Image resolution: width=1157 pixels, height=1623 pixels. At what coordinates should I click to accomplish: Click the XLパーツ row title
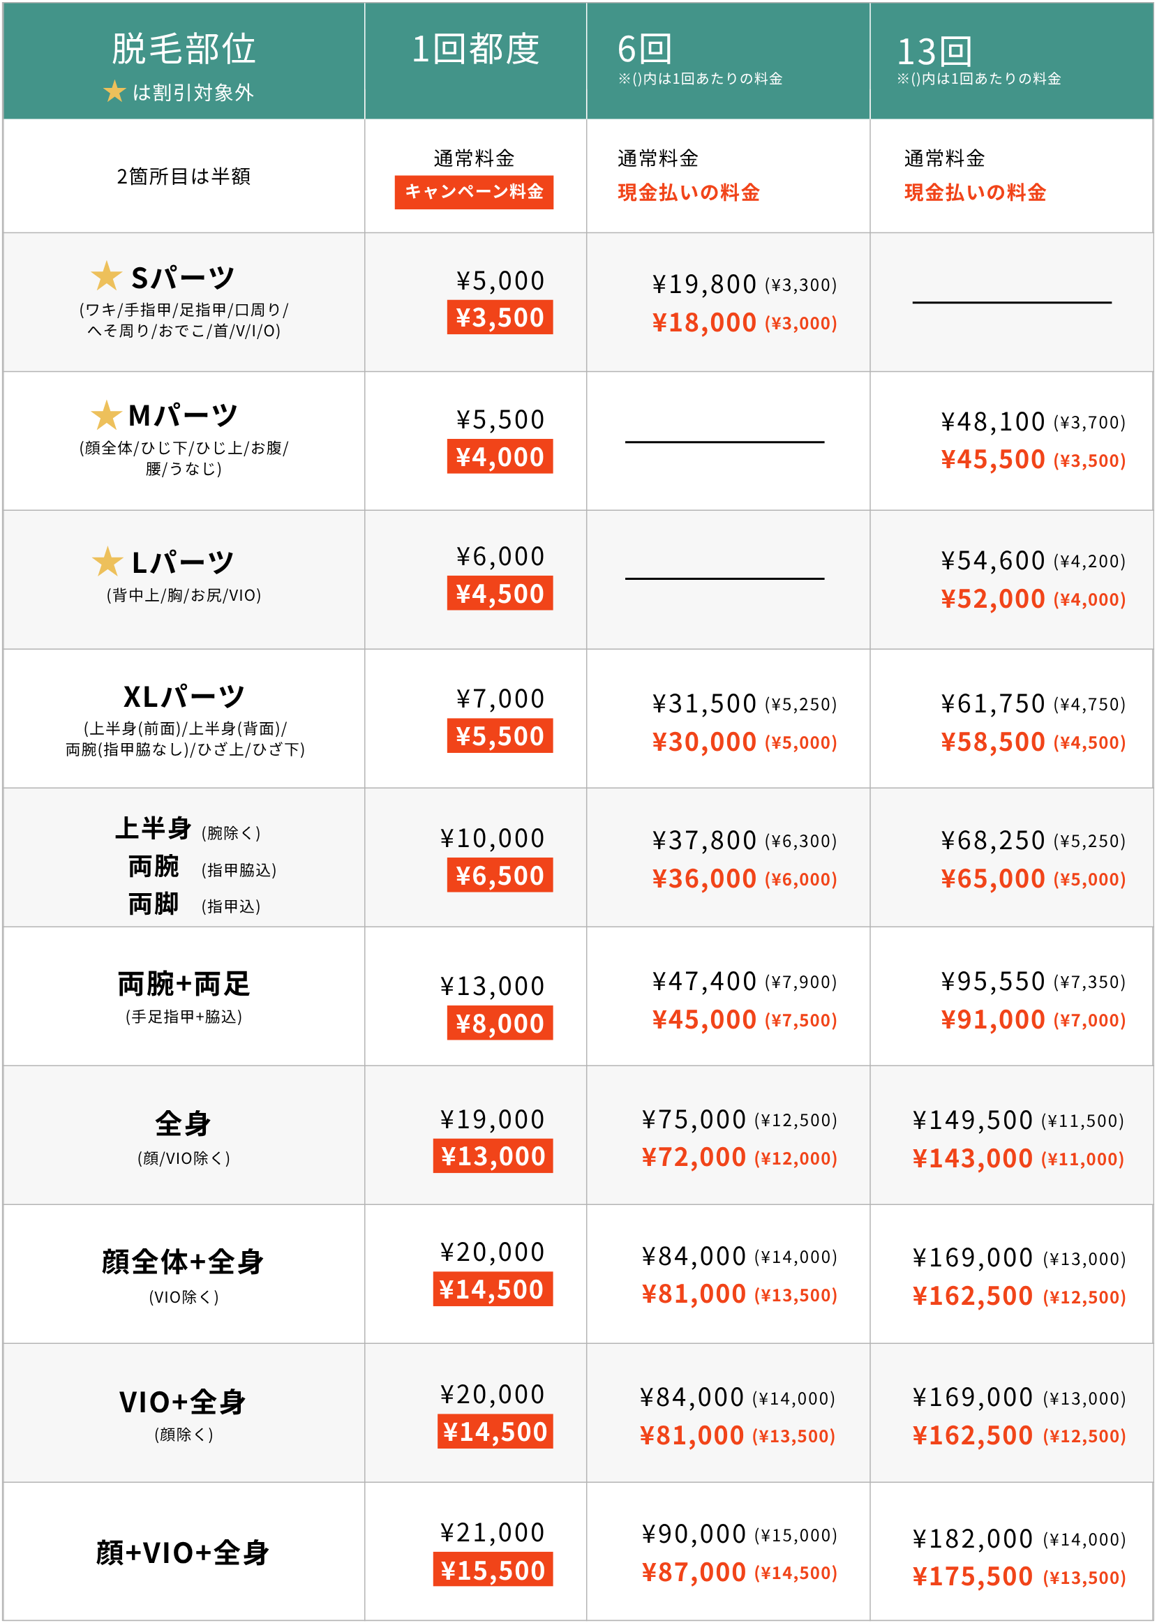(x=184, y=696)
